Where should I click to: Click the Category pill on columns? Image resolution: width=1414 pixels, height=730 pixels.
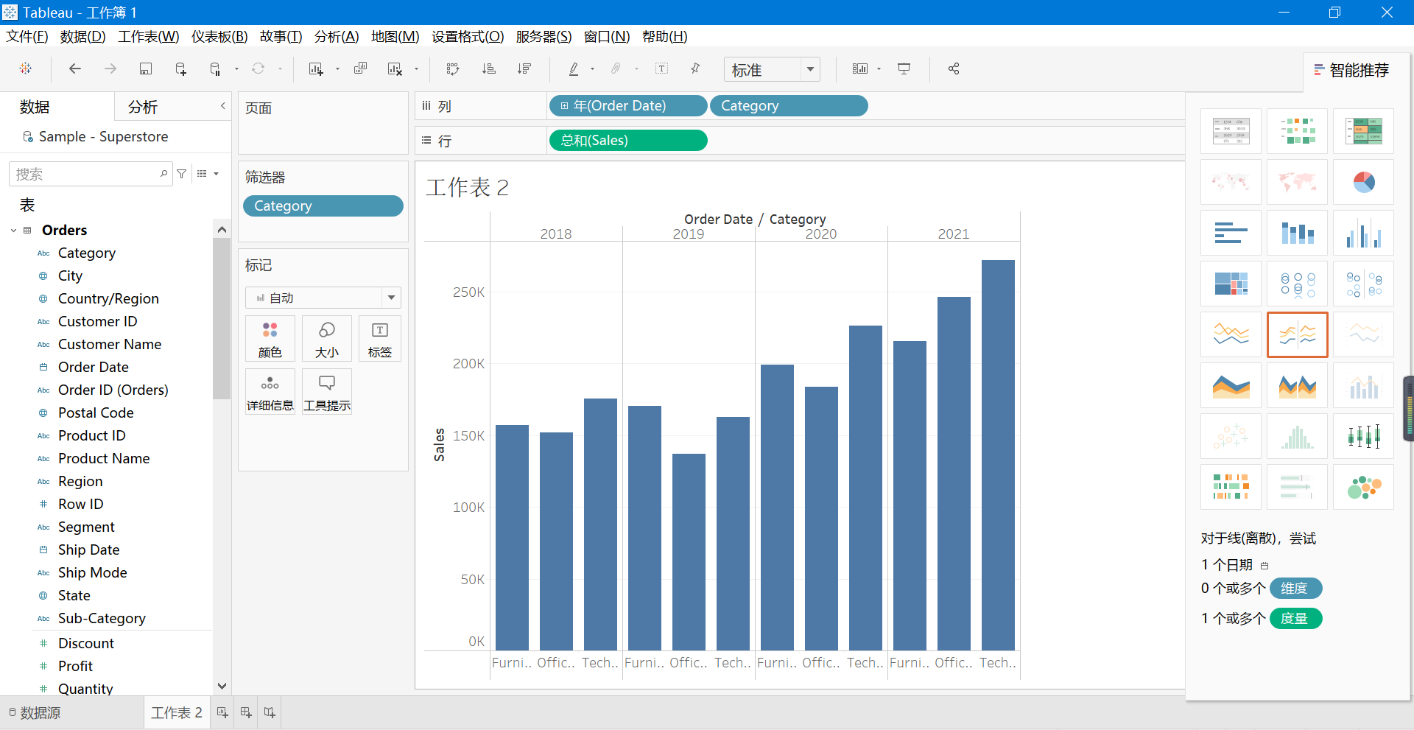789,106
